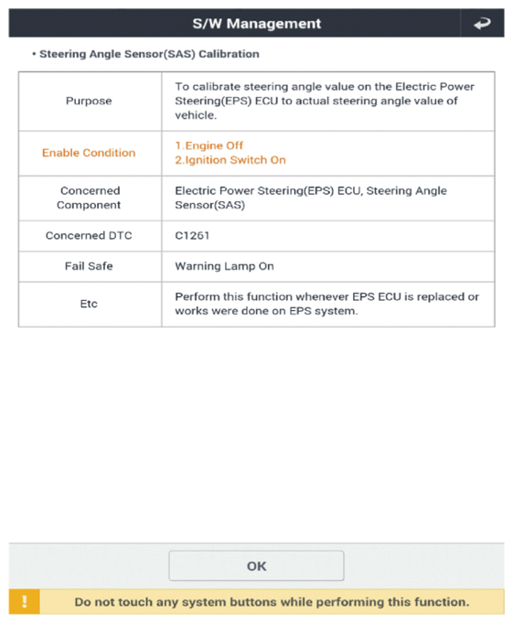Viewport: 513px width, 623px height.
Task: Click the yellow exclamation warning icon
Action: [24, 602]
